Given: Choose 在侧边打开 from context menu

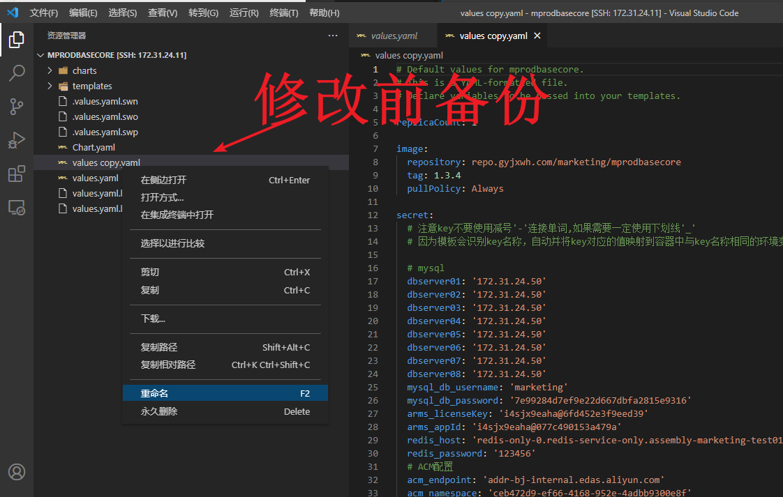Looking at the screenshot, I should pyautogui.click(x=225, y=180).
